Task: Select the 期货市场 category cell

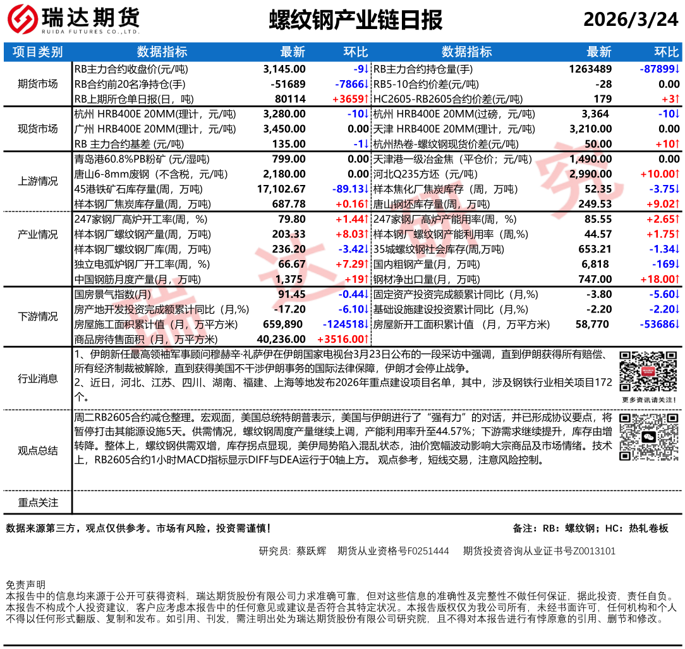Action: 37,84
